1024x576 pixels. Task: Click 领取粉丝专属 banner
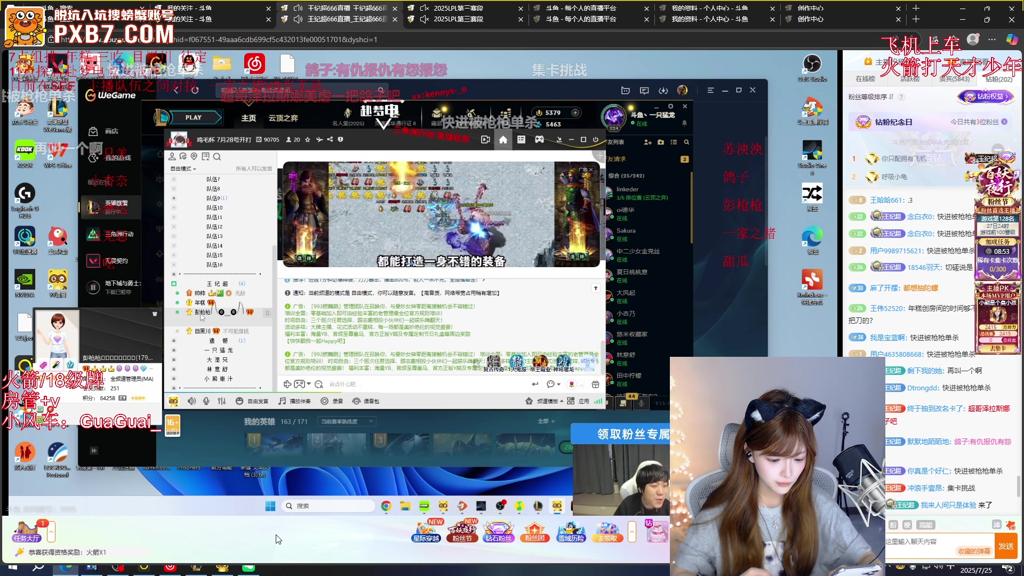tap(620, 434)
